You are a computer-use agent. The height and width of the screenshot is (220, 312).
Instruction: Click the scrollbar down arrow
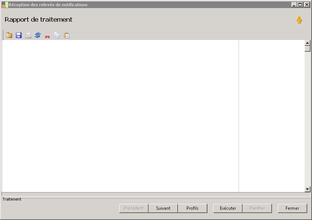click(x=308, y=189)
